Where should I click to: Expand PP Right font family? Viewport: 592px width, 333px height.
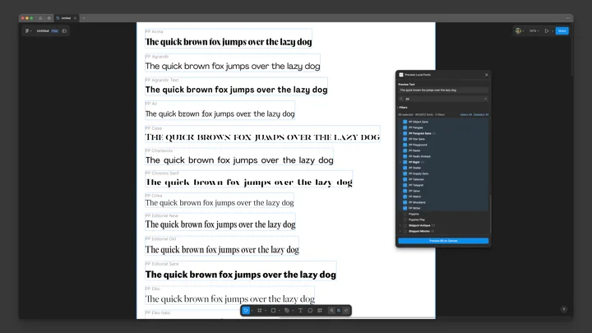[400, 162]
